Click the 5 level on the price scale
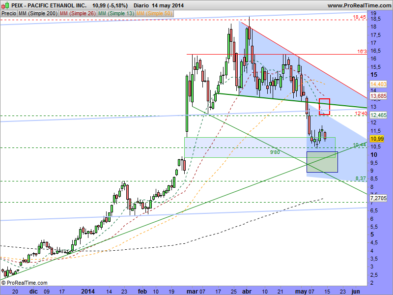The height and width of the screenshot is (295, 393). [372, 235]
